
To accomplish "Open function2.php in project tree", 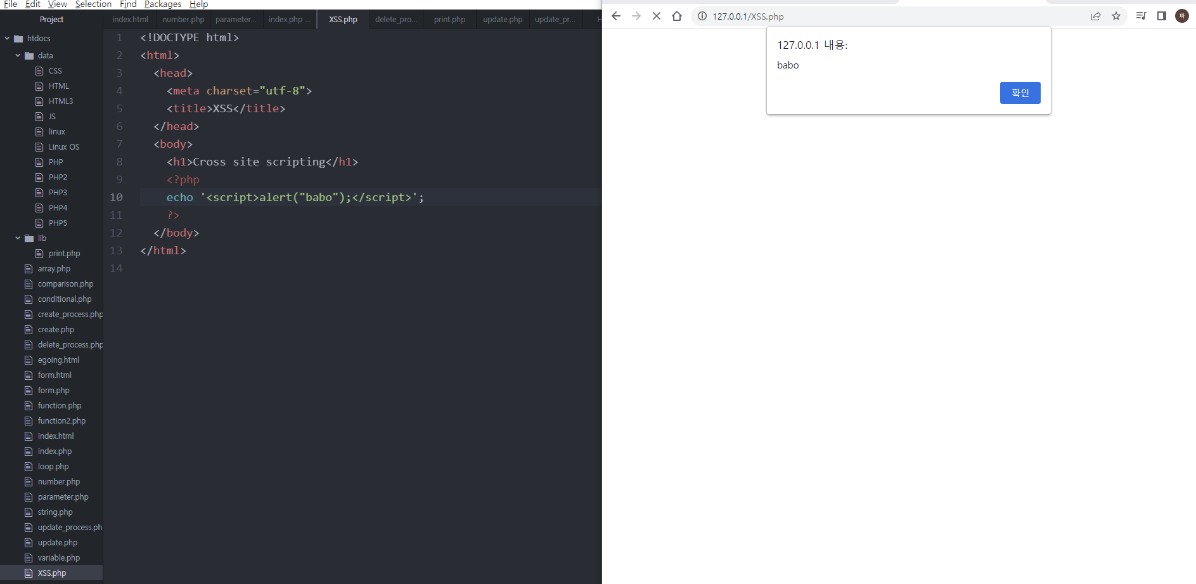I will pos(61,421).
